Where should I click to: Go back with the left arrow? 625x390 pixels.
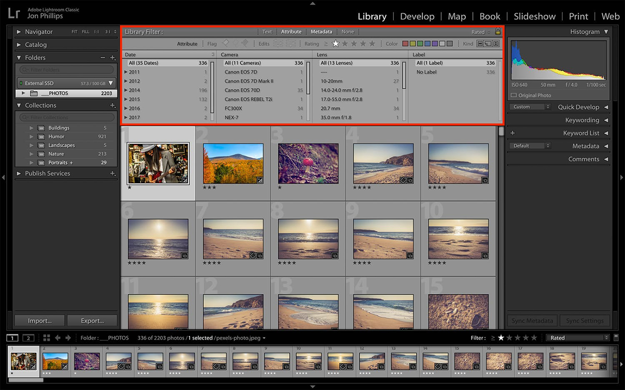click(x=58, y=338)
